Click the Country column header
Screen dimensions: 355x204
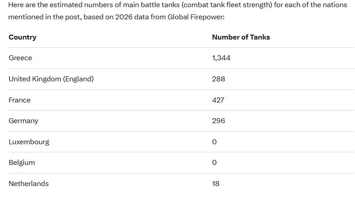pyautogui.click(x=23, y=37)
